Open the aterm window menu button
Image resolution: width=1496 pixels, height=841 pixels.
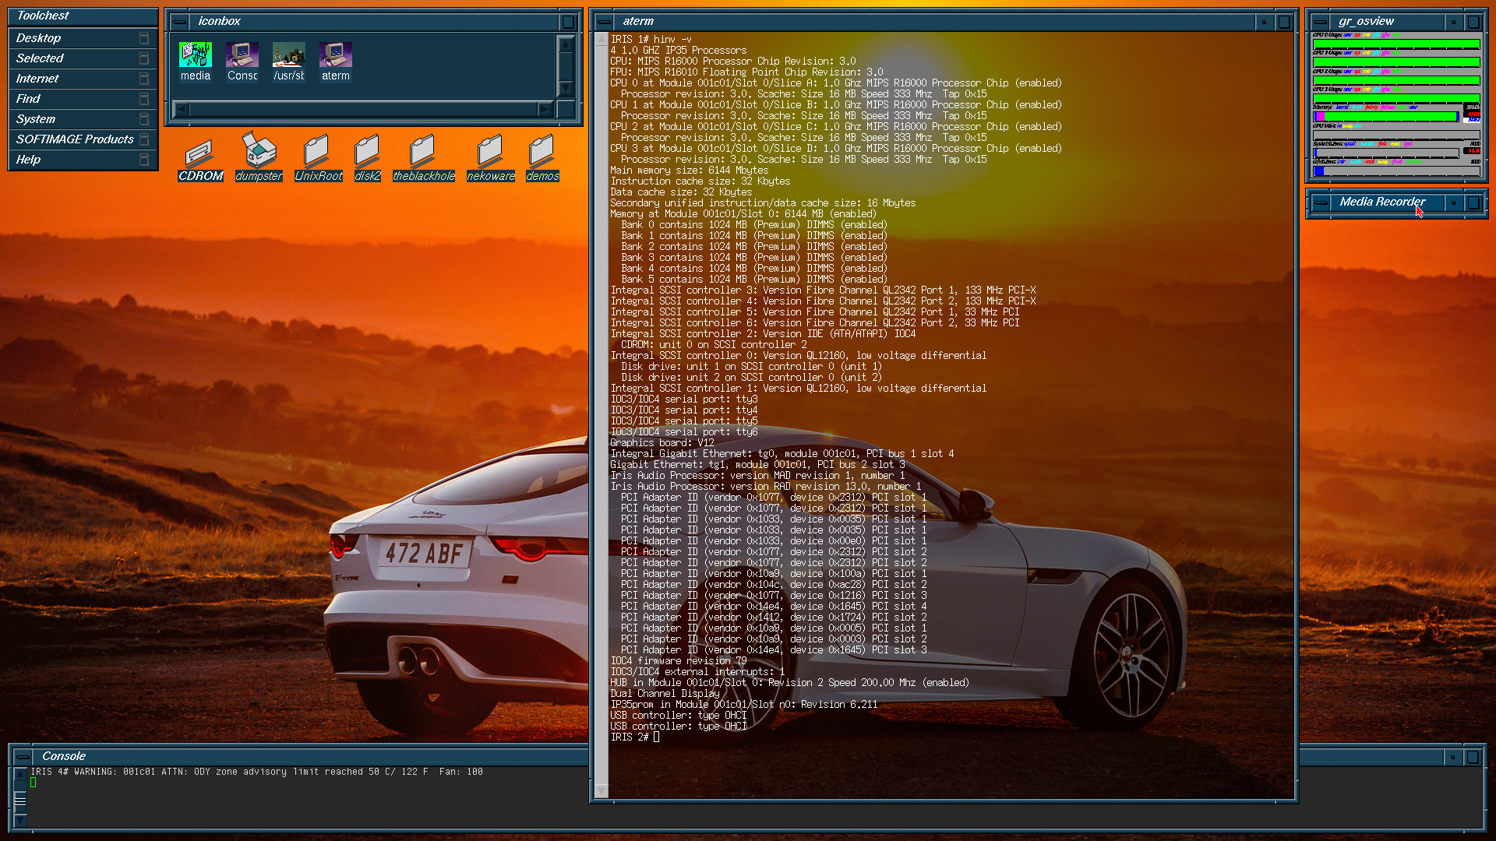[x=603, y=22]
